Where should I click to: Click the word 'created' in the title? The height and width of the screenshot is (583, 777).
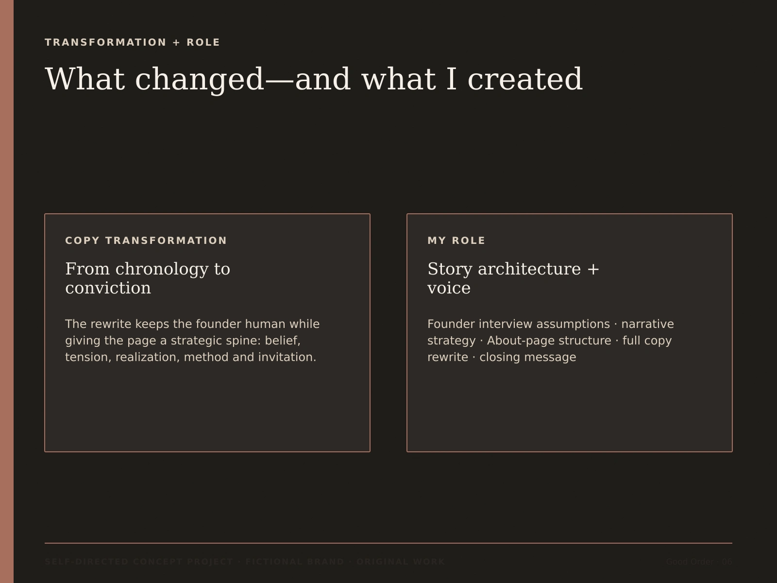click(525, 79)
